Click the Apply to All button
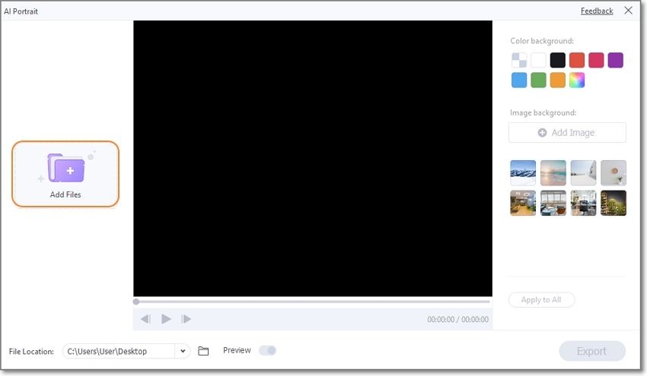 [x=541, y=300]
